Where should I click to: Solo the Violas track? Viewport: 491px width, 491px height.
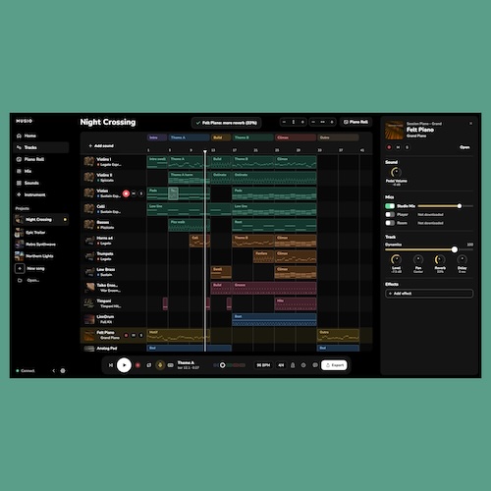pos(141,193)
